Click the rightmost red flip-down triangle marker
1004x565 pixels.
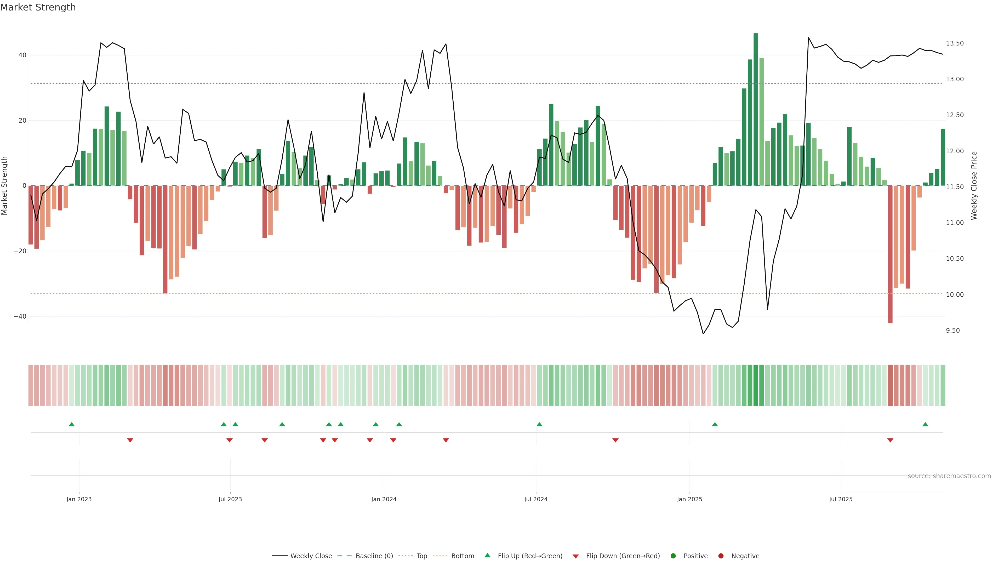pos(890,440)
